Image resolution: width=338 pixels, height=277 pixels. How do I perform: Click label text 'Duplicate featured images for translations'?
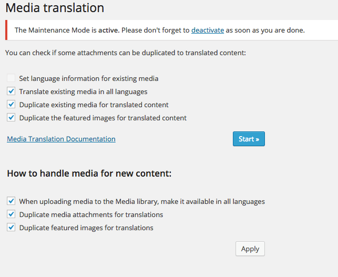tap(86, 228)
